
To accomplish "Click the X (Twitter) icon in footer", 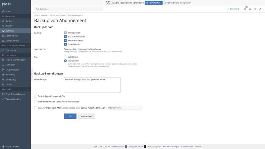I will [145, 146].
